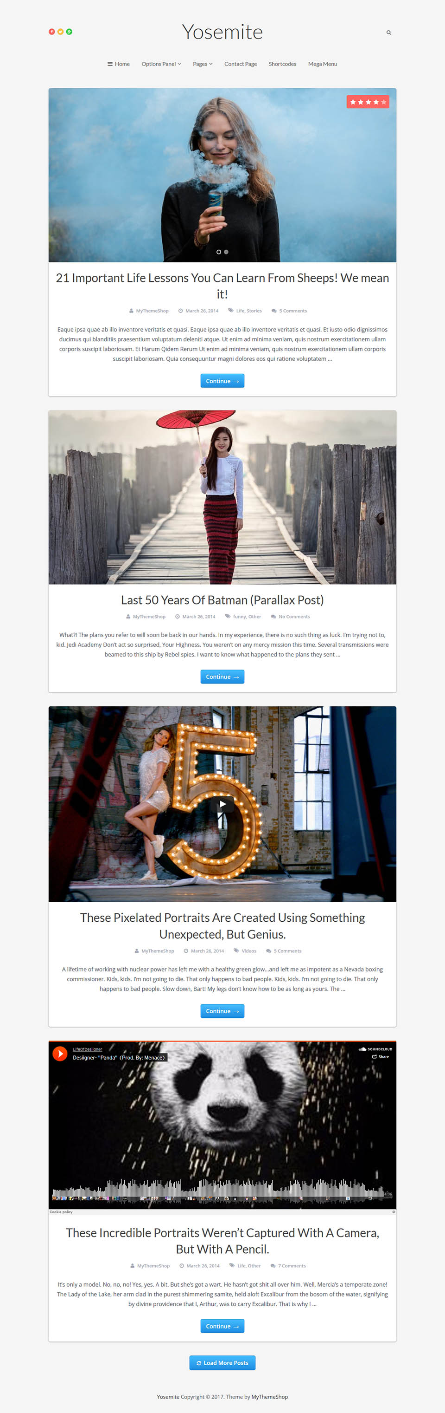Screen dimensions: 445x1413
Task: Open the 21 Important Life Lessons title
Action: point(222,286)
